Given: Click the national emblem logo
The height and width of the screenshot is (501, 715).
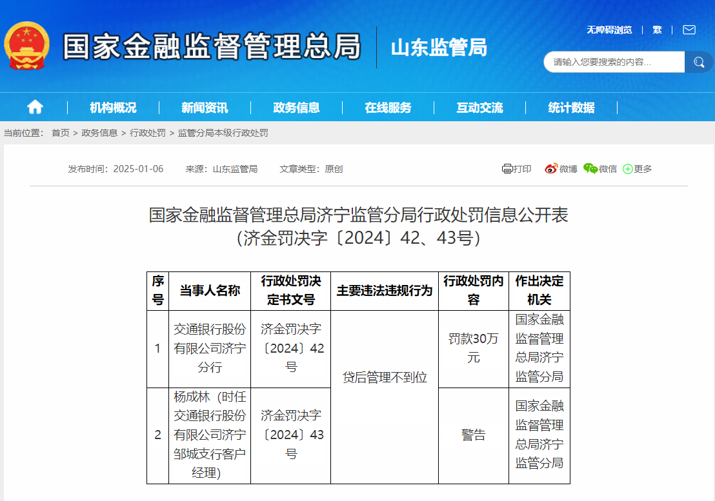Looking at the screenshot, I should (26, 46).
